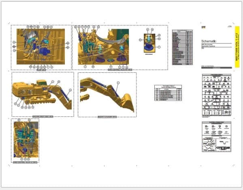Click the full excavator side view illustration
This screenshot has height=190, width=243.
coord(42,94)
